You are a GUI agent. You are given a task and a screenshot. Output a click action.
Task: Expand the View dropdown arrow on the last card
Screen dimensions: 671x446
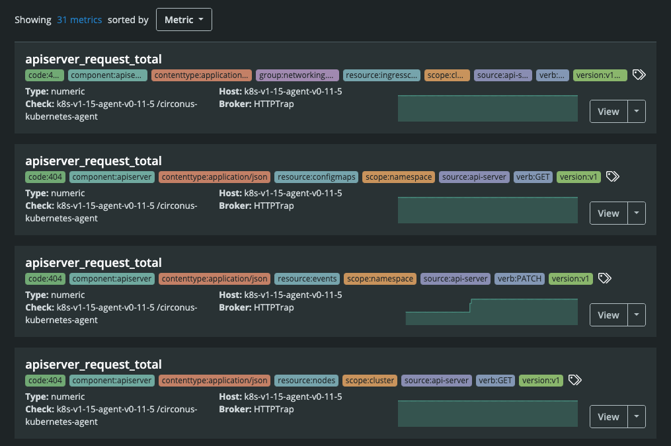tap(636, 416)
